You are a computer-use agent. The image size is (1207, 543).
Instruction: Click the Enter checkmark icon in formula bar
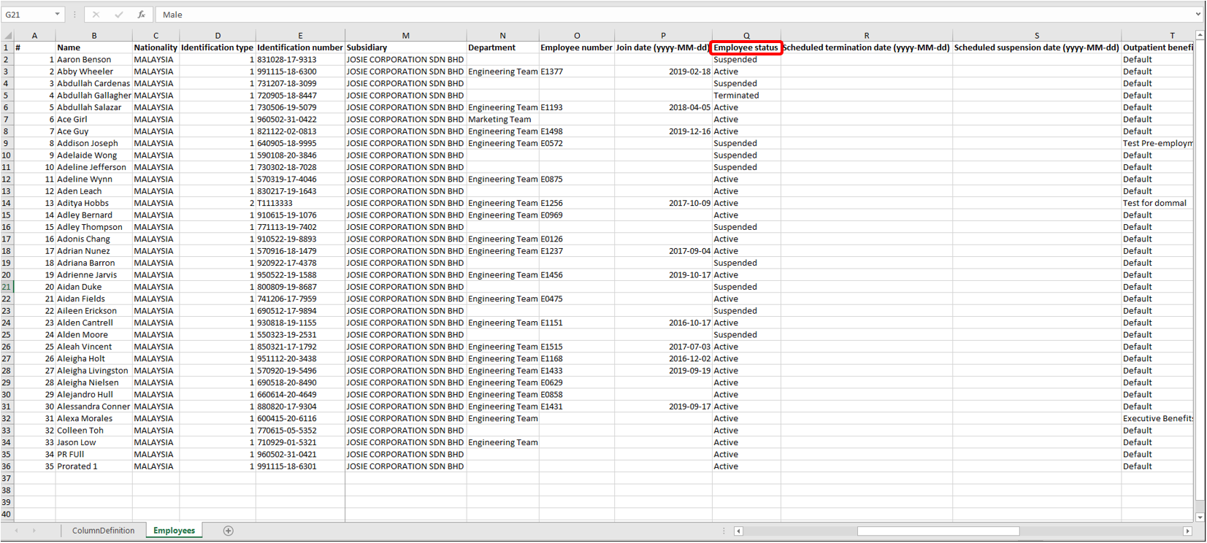[x=118, y=15]
